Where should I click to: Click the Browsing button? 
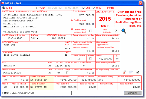[133, 93]
